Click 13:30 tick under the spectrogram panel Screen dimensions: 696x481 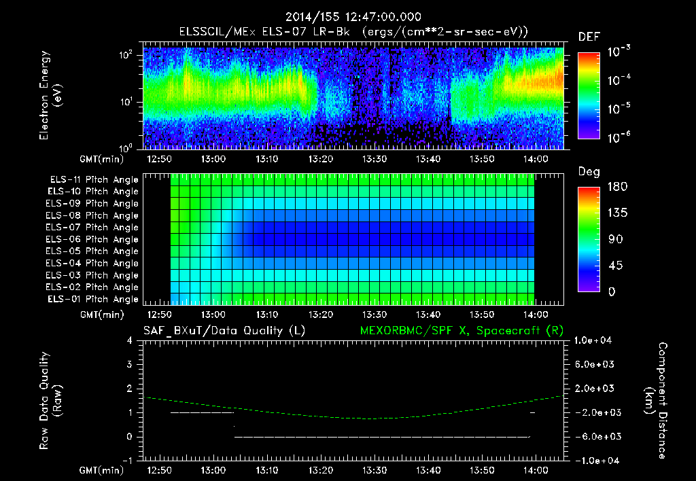tap(375, 159)
